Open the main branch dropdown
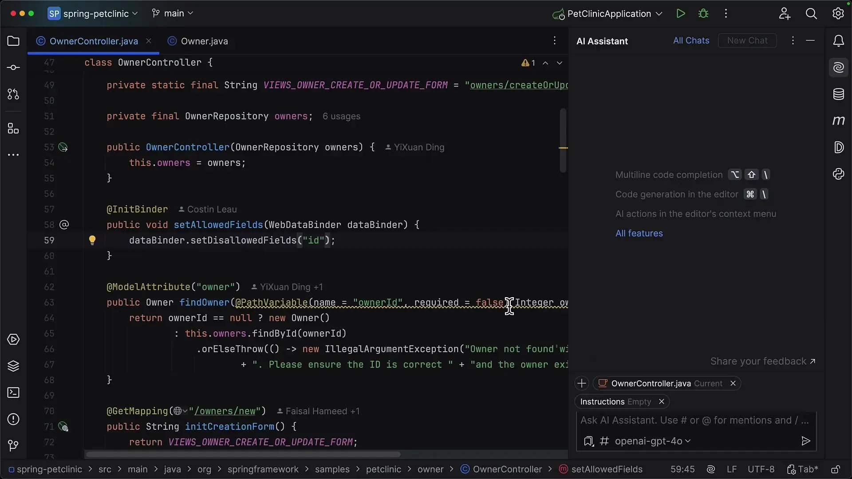The image size is (852, 479). [173, 13]
